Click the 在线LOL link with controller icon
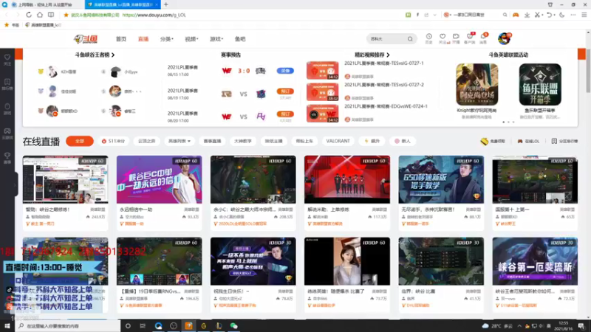Image resolution: width=591 pixels, height=332 pixels. pos(528,141)
